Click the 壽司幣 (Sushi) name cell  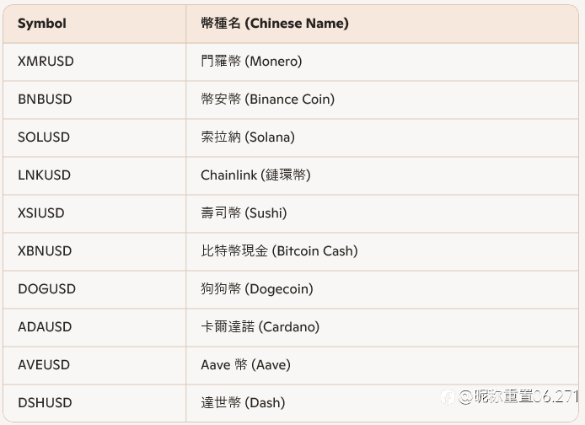244,213
